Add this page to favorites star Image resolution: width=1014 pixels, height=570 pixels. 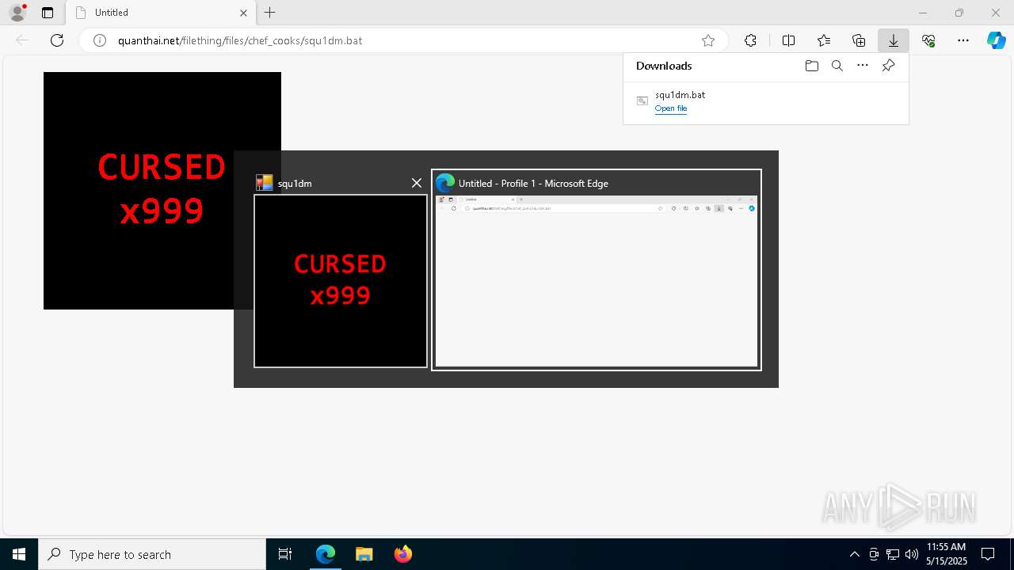[708, 40]
